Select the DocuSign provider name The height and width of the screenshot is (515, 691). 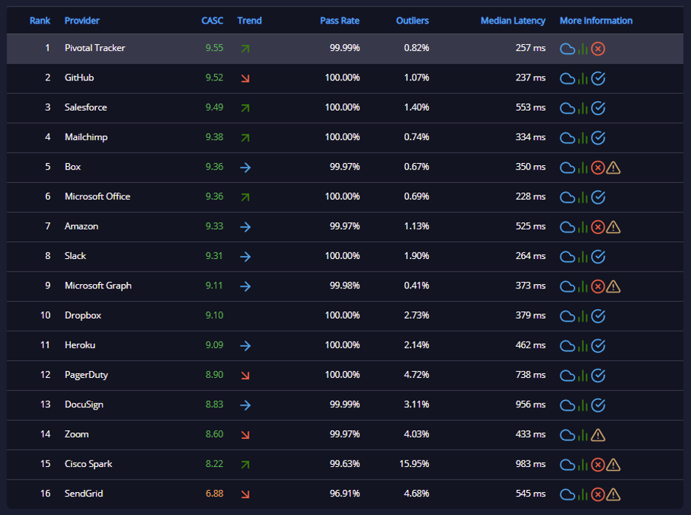pyautogui.click(x=83, y=404)
